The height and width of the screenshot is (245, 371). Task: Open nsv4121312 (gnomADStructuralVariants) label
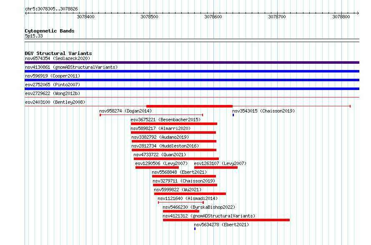209,216
